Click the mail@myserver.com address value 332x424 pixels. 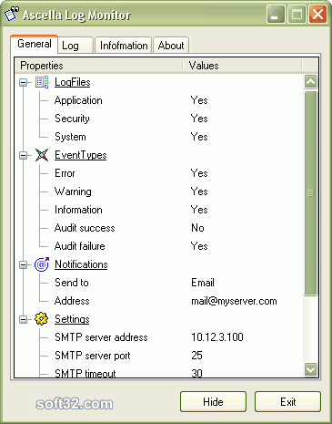[x=234, y=301]
